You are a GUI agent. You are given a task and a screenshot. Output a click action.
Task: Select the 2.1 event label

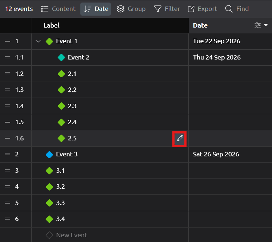(72, 74)
